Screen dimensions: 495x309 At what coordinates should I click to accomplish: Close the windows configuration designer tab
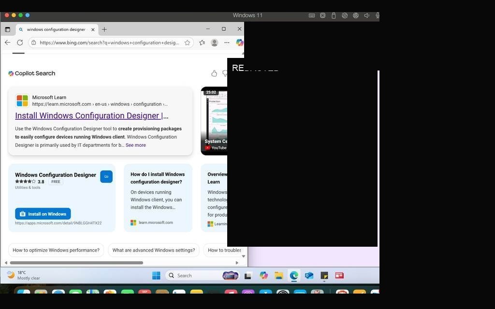click(93, 29)
